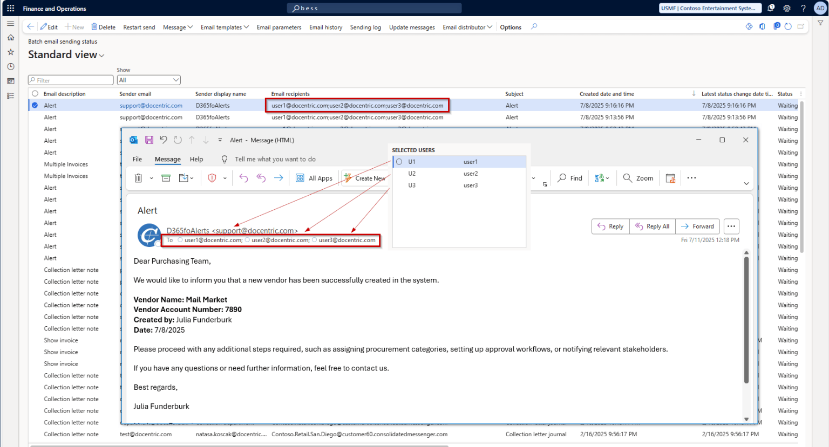Toggle the select-all circle in grid header
The image size is (829, 447).
coord(35,94)
